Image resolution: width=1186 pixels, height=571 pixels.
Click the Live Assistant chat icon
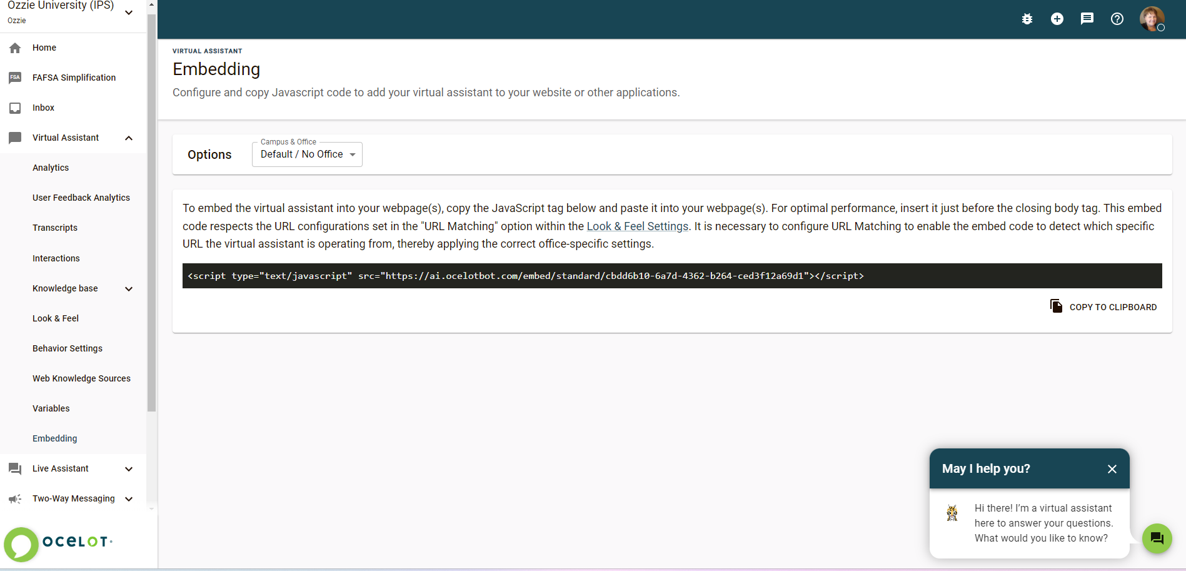(x=15, y=468)
